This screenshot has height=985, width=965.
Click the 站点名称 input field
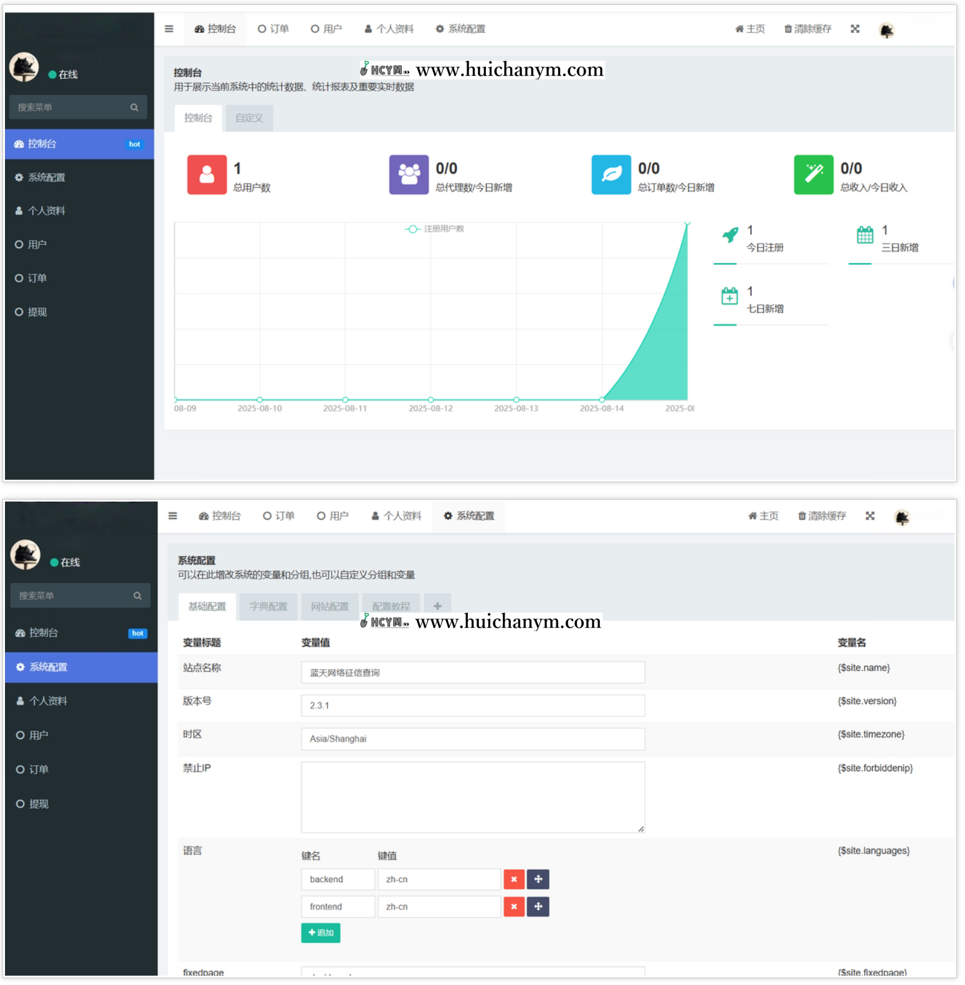point(473,673)
